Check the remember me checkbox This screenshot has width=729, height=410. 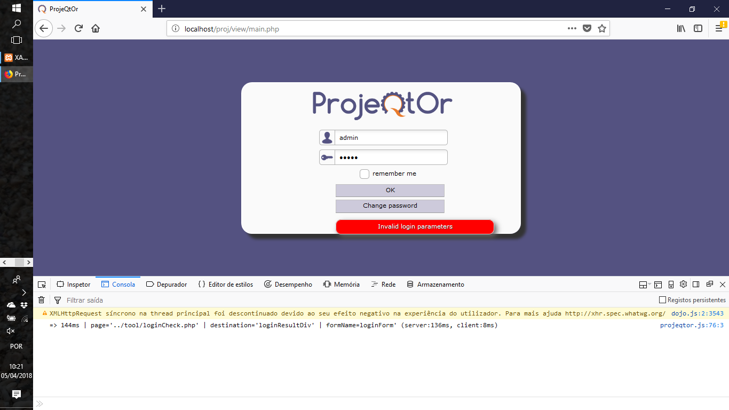[364, 174]
